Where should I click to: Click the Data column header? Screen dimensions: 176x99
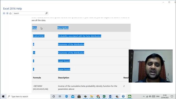[35, 28]
